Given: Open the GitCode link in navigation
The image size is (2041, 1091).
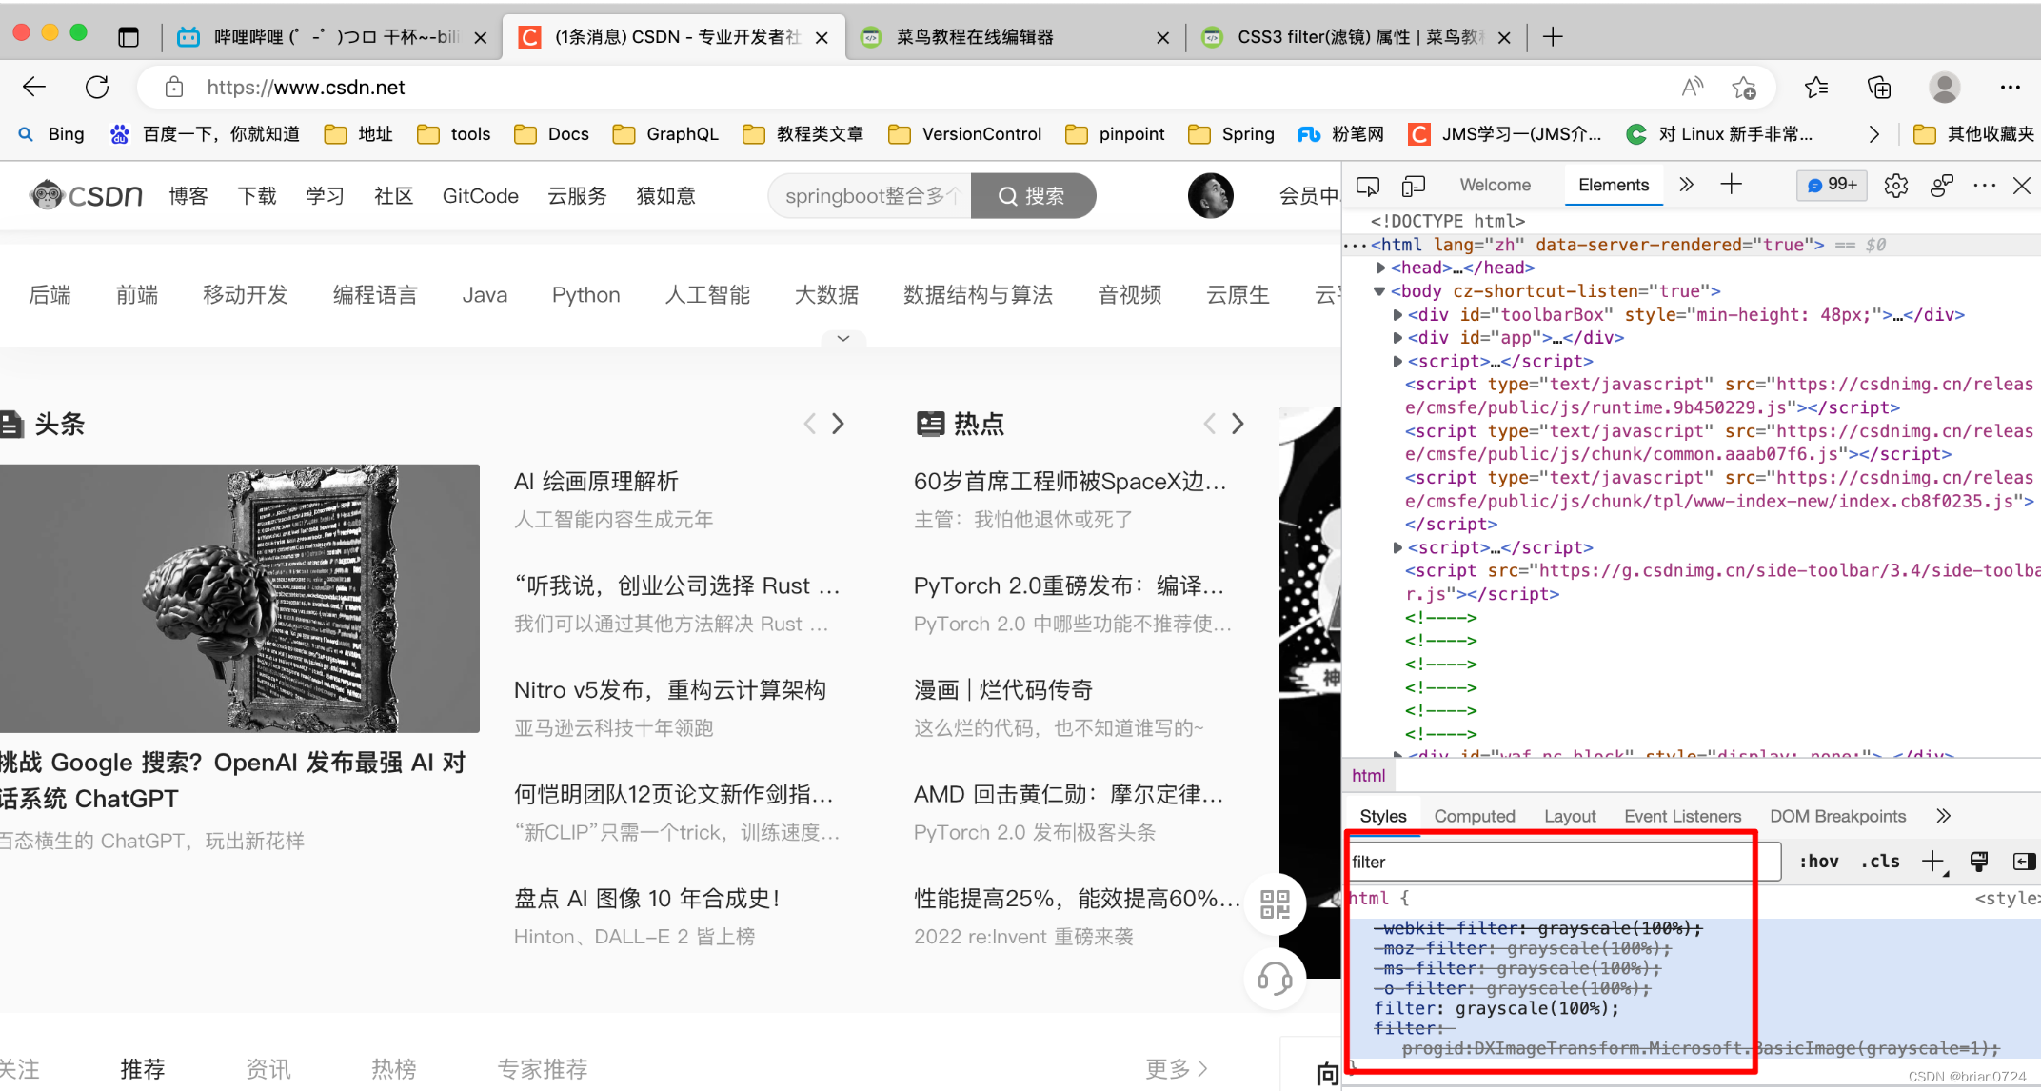Looking at the screenshot, I should point(480,195).
